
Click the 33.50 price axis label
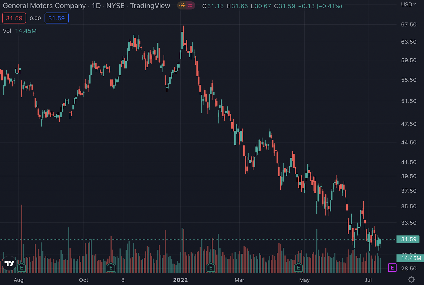409,223
